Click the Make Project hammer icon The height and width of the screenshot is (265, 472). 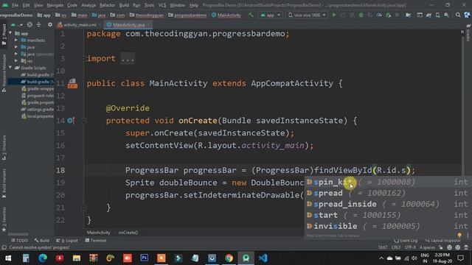pos(251,15)
